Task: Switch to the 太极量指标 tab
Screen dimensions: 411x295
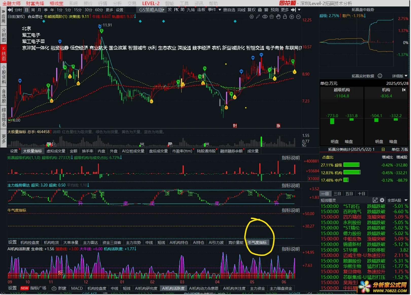Action: click(x=32, y=151)
